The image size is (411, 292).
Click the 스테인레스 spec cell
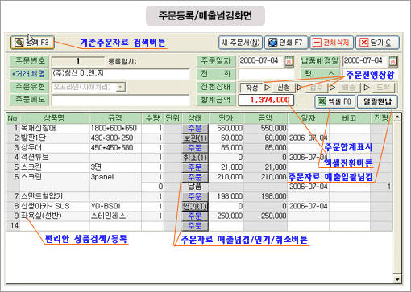115,216
